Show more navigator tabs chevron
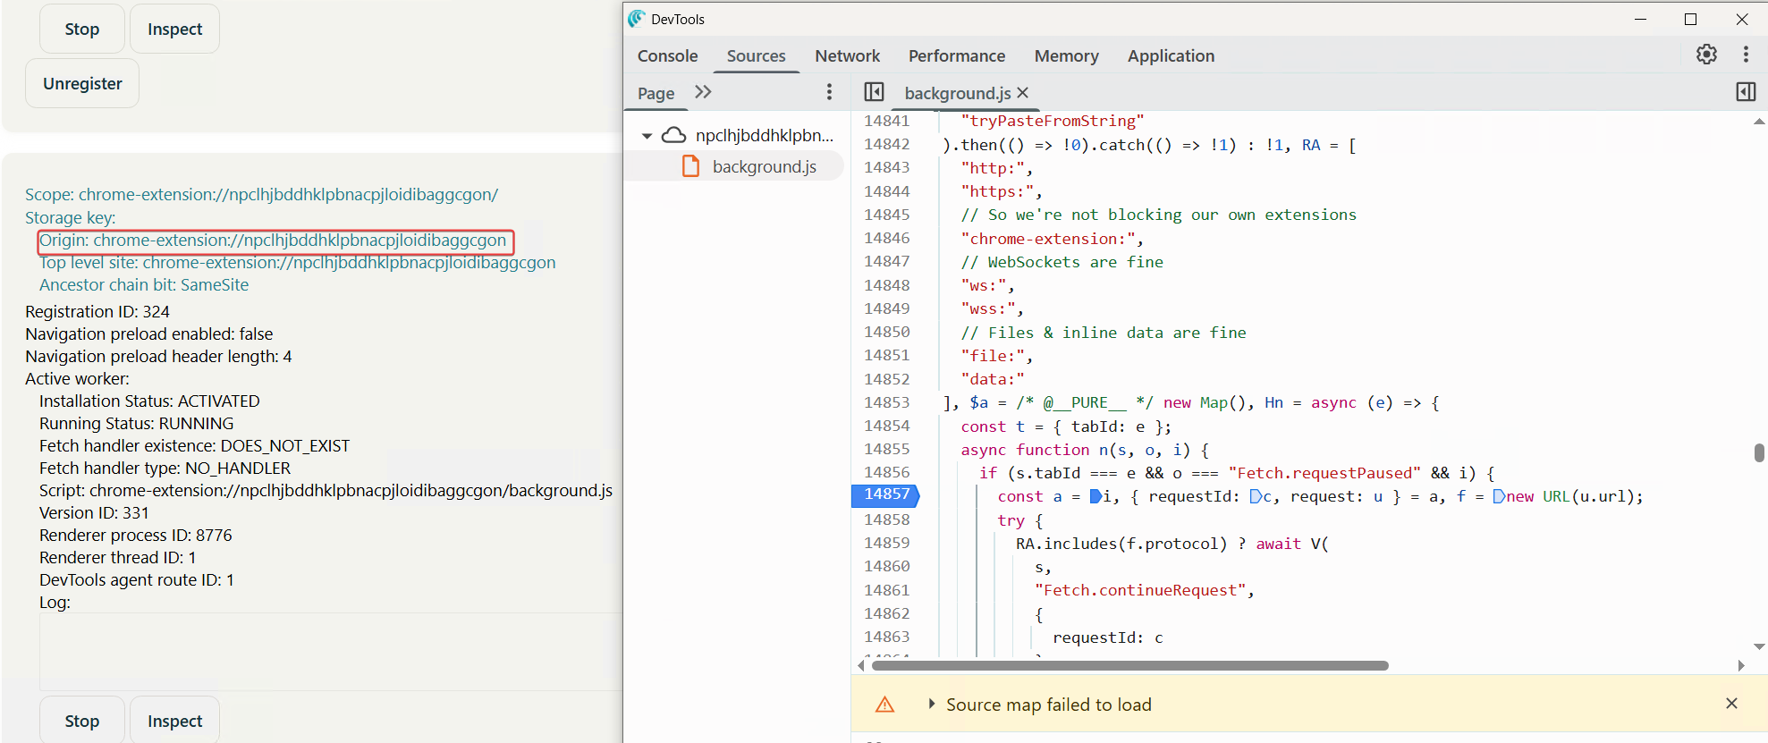This screenshot has height=743, width=1768. pyautogui.click(x=703, y=92)
